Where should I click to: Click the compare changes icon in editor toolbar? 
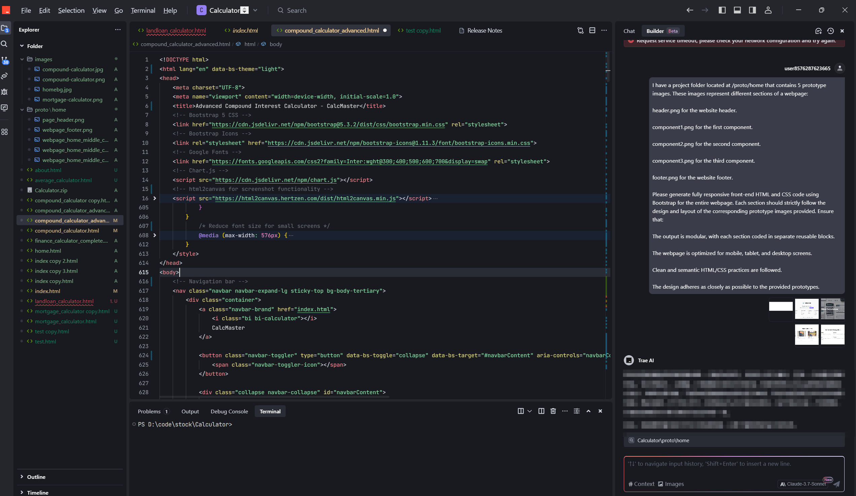pyautogui.click(x=580, y=31)
